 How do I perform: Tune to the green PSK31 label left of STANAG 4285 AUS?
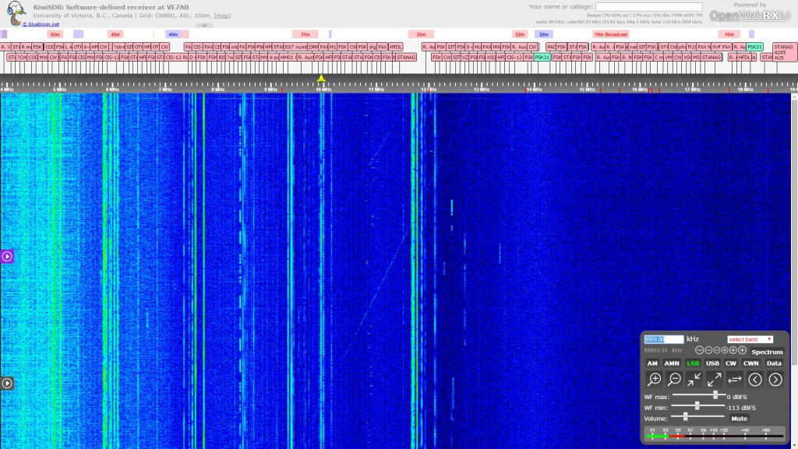click(x=754, y=47)
